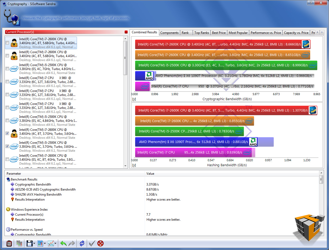Screen dimensions: 329x250
Task: Click the Intel logo on i7-2600K 4GHz row
Action: [x=14, y=159]
